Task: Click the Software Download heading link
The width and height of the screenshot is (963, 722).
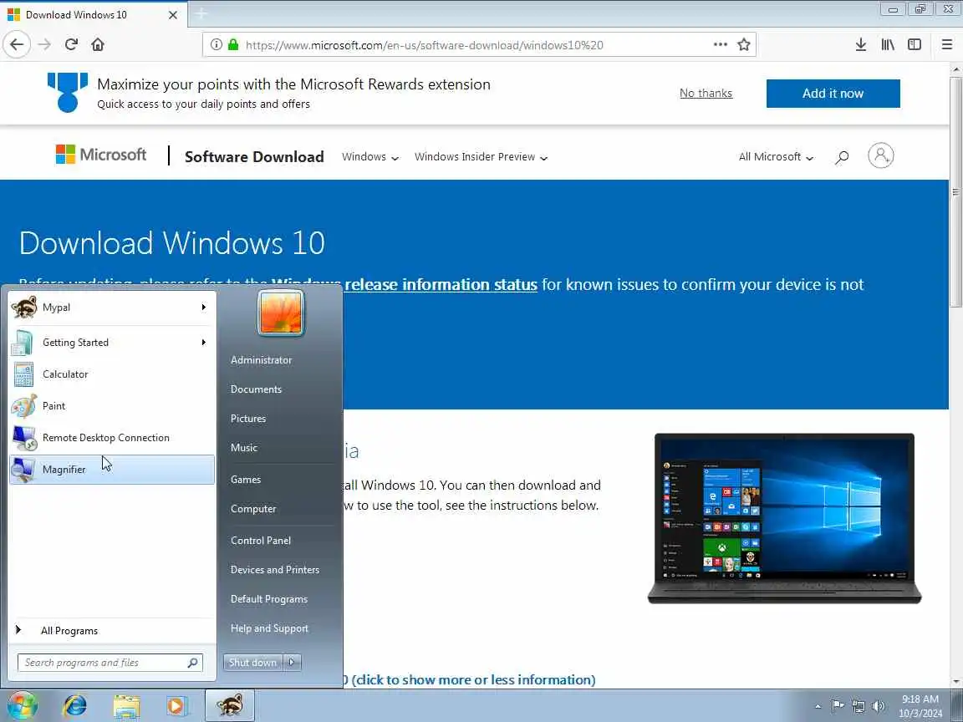Action: (x=254, y=156)
